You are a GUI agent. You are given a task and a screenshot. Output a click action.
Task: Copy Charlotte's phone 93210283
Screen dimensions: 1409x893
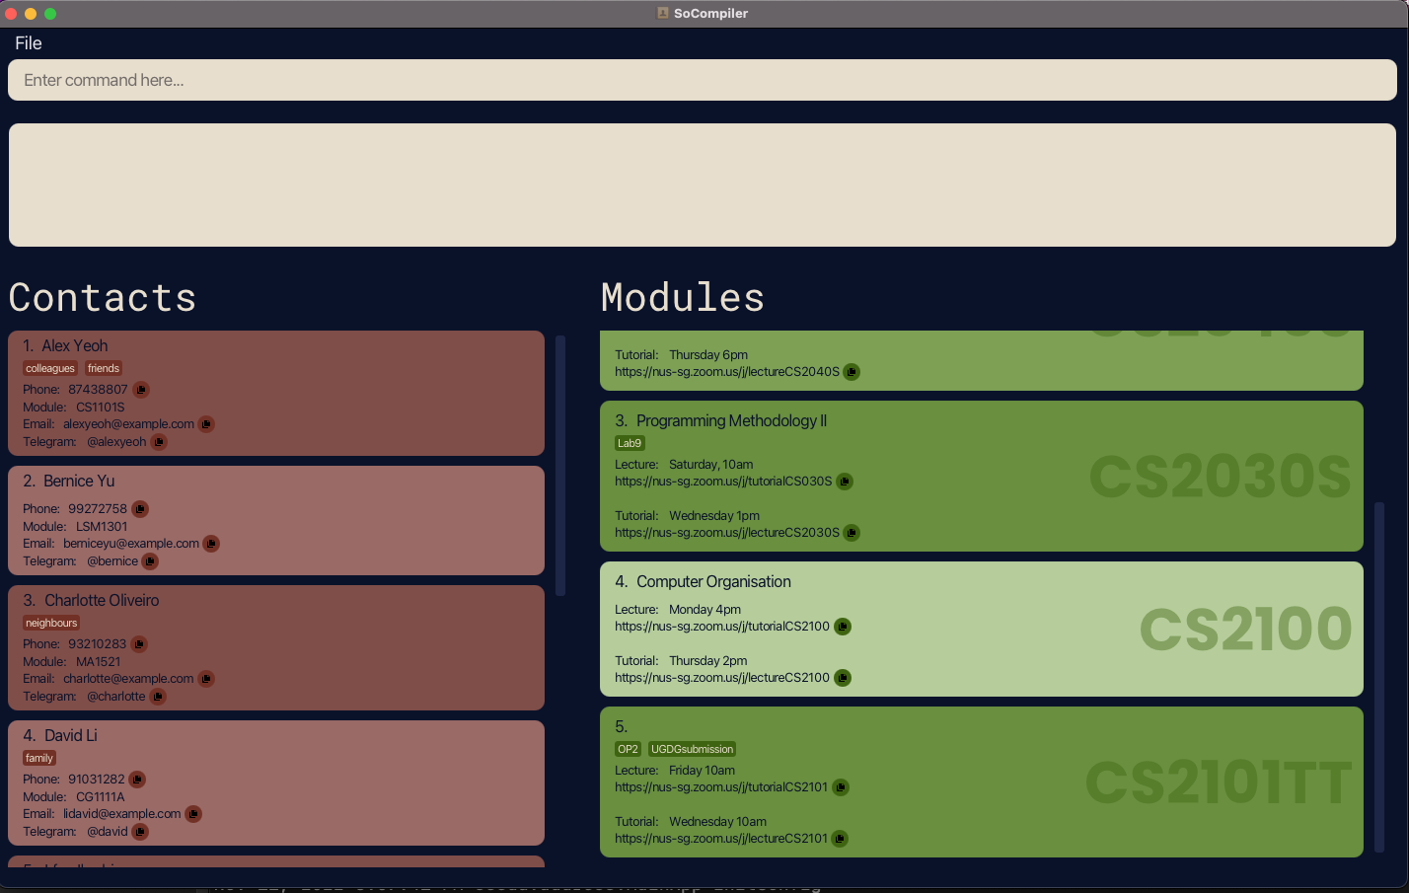[x=139, y=644]
